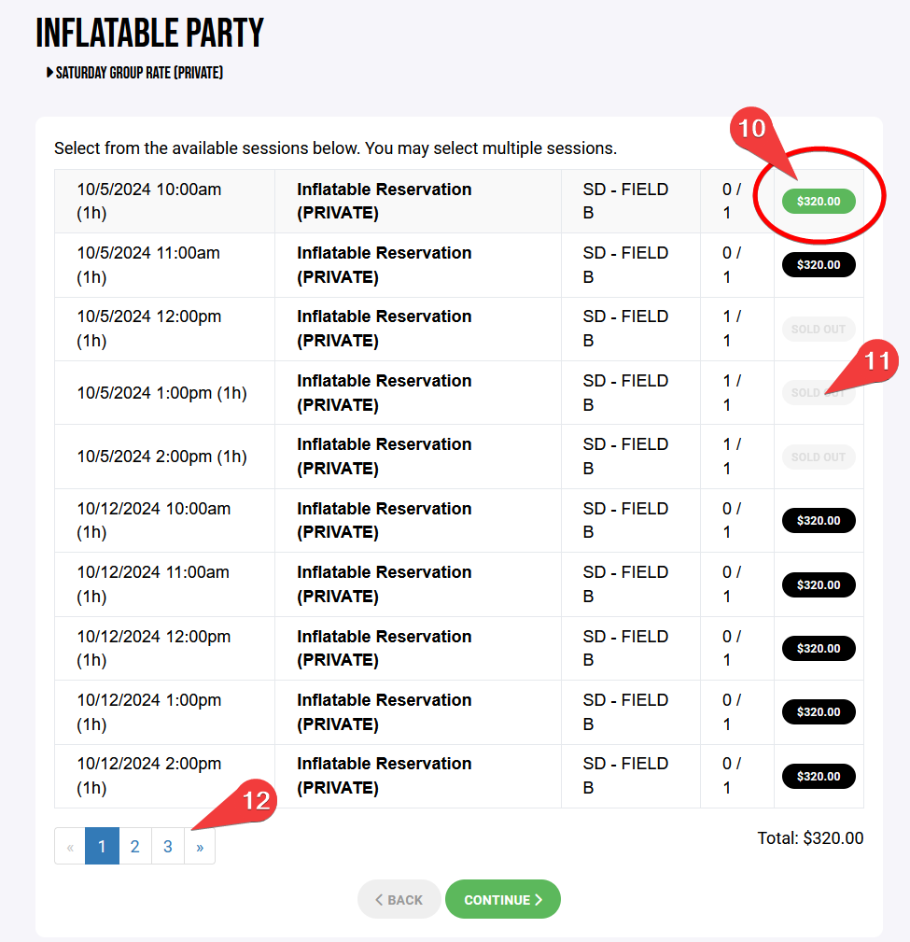Click Sold Out badge for 10/5 12:00pm

click(x=818, y=329)
